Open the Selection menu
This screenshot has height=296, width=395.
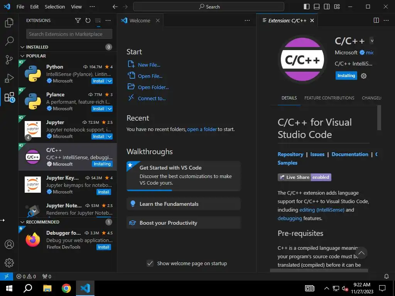55,7
